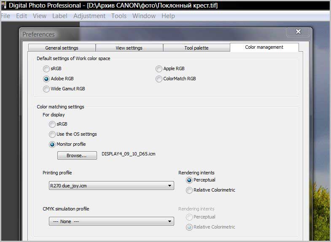This screenshot has height=242, width=331.
Task: Click the Color matching settings heading
Action: pos(60,107)
